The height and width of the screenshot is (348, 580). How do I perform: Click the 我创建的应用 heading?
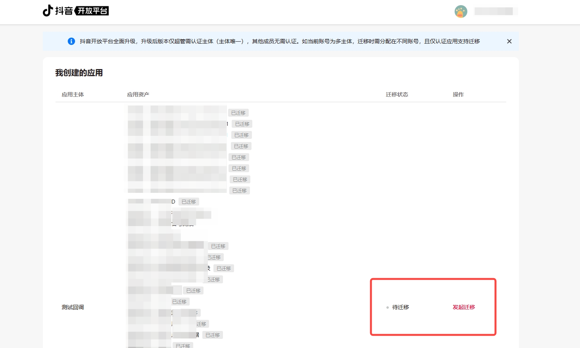tap(79, 73)
